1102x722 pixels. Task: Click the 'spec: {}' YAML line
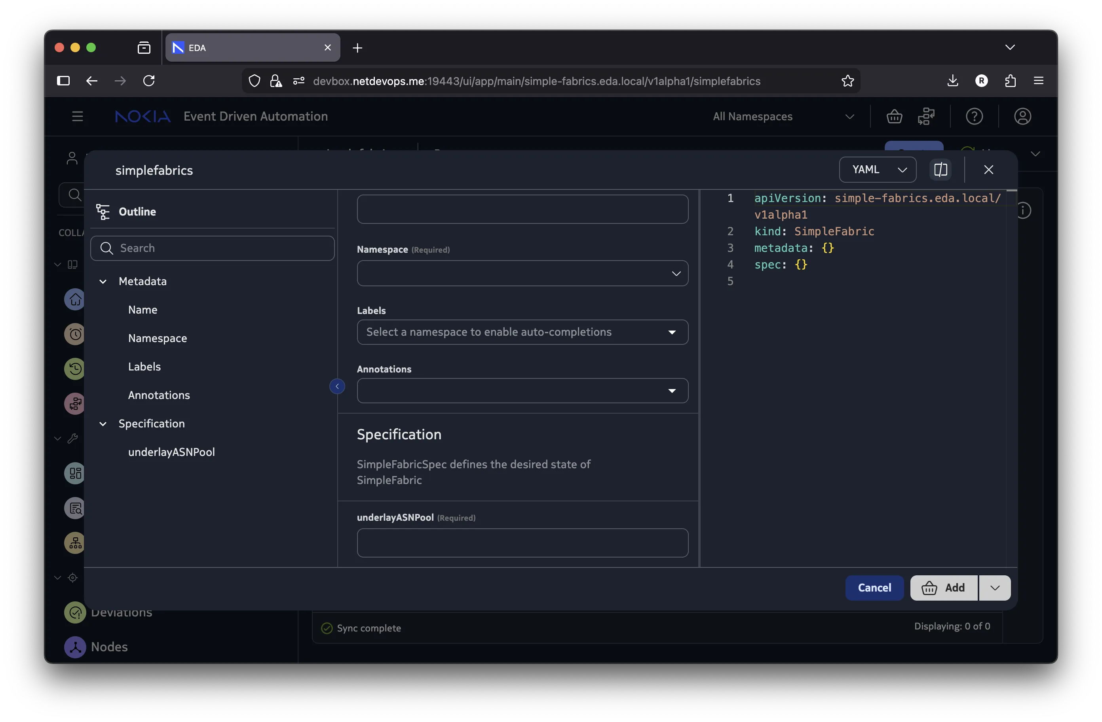coord(781,265)
